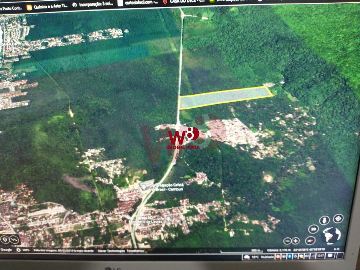The image size is (360, 270).
Task: Click the taskbar clock showing 12:37
Action: point(320,256)
